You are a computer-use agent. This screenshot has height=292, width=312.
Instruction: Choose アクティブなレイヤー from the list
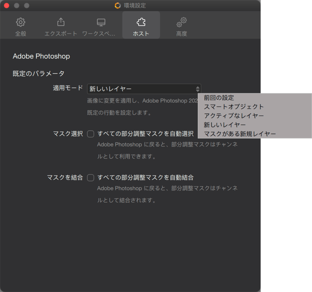234,116
